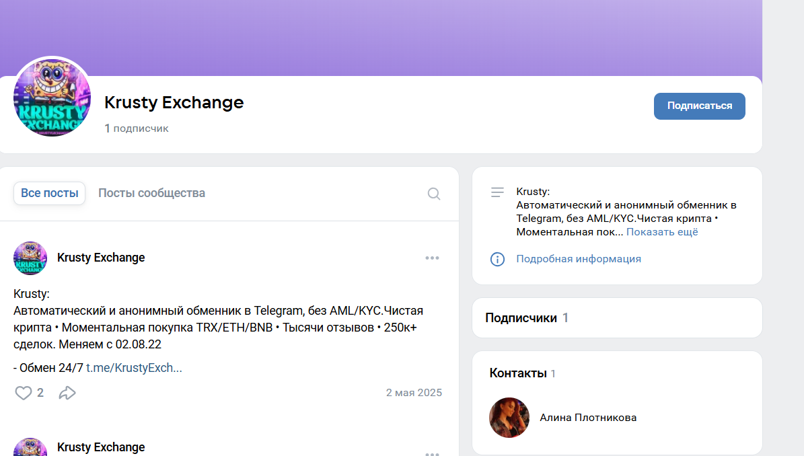Share the first post using arrow icon
The height and width of the screenshot is (456, 804).
tap(67, 393)
